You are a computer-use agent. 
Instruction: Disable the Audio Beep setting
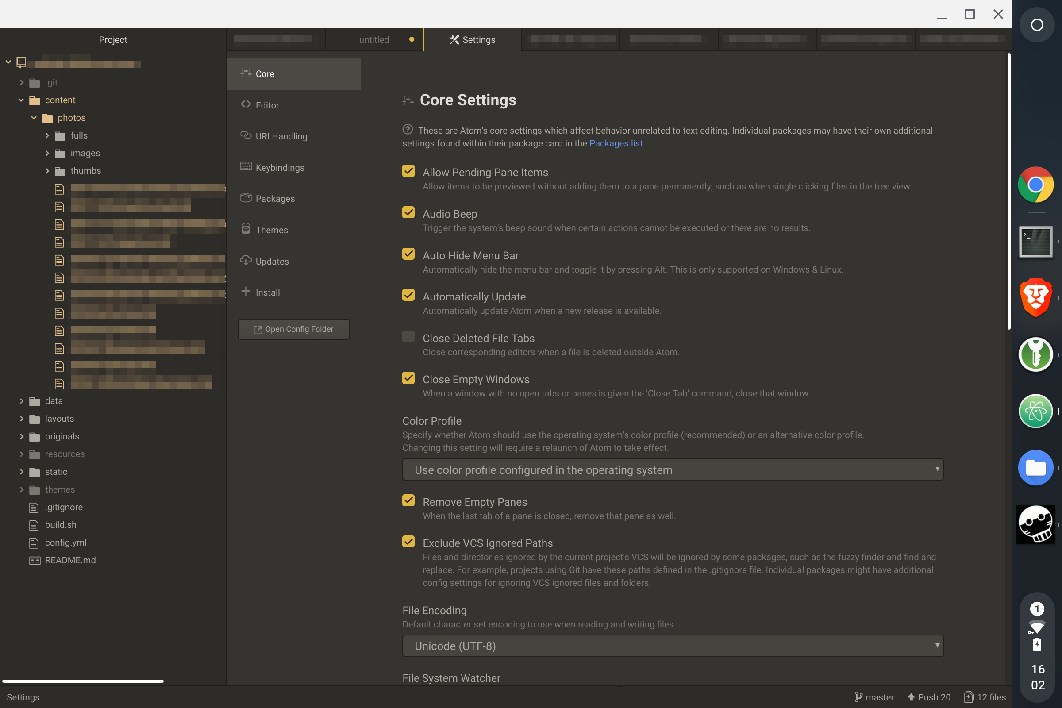click(408, 212)
